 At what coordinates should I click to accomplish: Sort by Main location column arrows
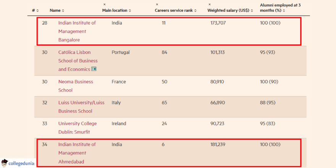[x=130, y=11]
